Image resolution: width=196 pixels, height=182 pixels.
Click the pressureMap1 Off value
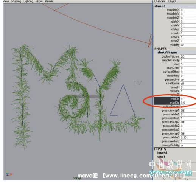[x=188, y=110]
